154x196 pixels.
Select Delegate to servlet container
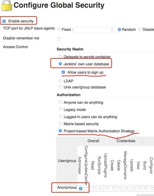[60, 57]
